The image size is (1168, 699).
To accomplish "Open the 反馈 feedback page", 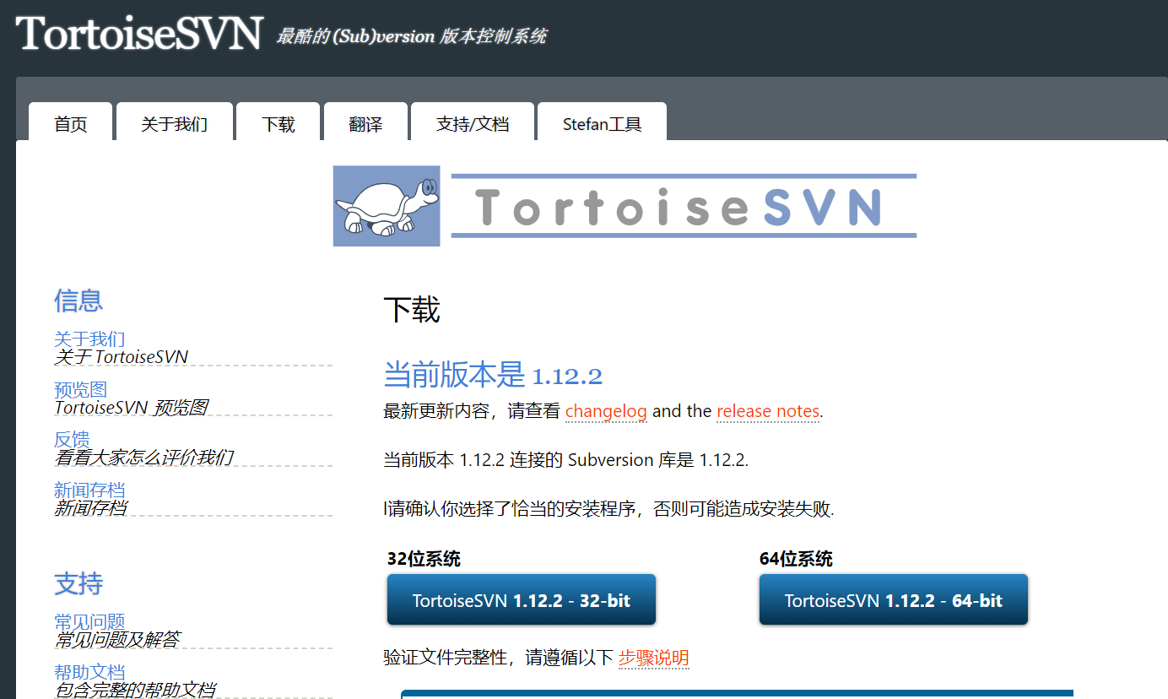I will click(72, 439).
